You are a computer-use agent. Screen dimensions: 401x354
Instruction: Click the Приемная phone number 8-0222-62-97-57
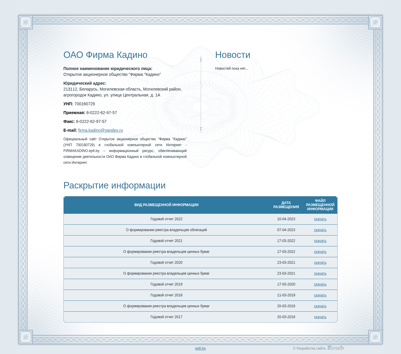[102, 113]
